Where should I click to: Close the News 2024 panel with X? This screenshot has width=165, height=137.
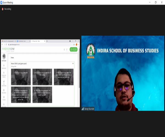coord(73,64)
